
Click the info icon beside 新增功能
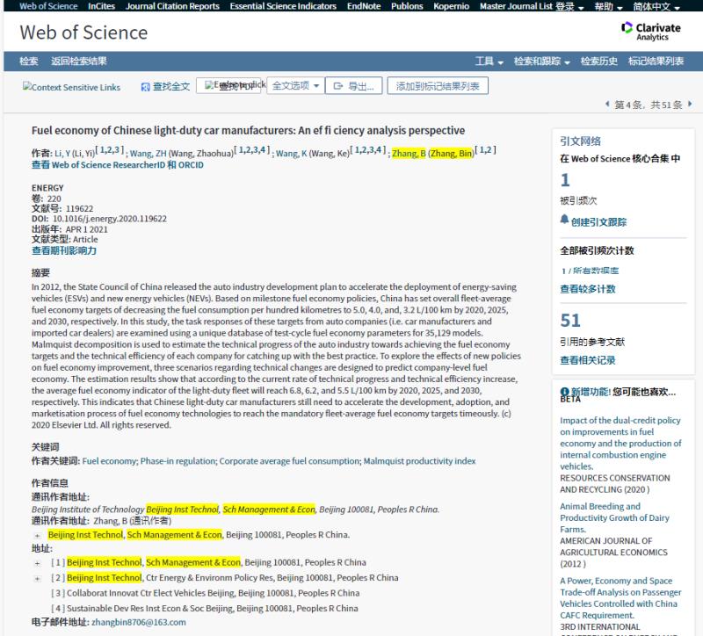[564, 391]
